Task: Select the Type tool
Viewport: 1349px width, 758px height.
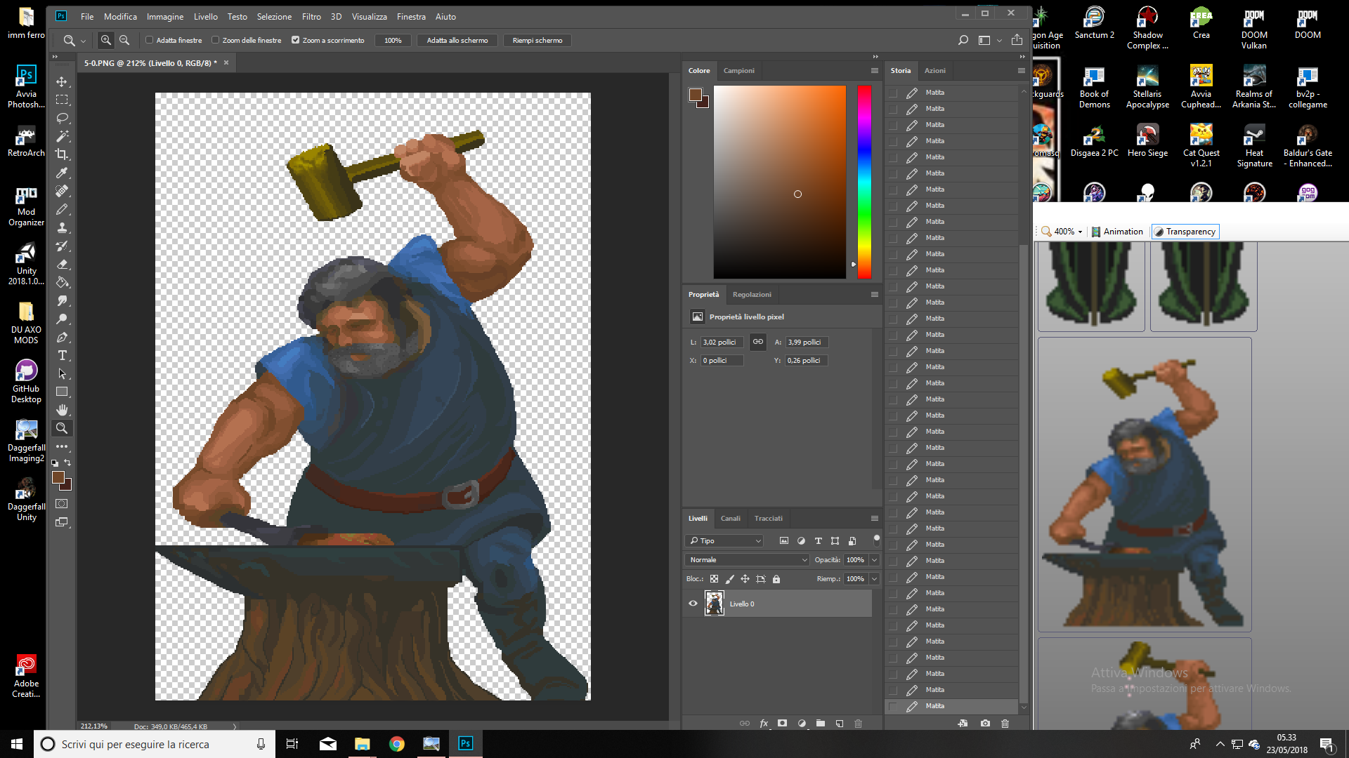Action: pyautogui.click(x=62, y=355)
